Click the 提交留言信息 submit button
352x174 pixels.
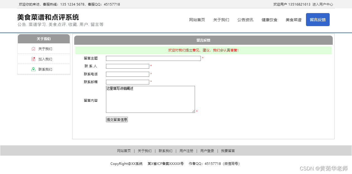(117, 120)
